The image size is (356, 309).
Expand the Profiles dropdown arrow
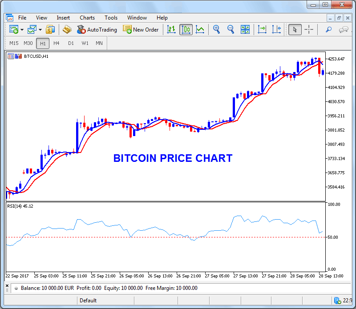[x=40, y=30]
